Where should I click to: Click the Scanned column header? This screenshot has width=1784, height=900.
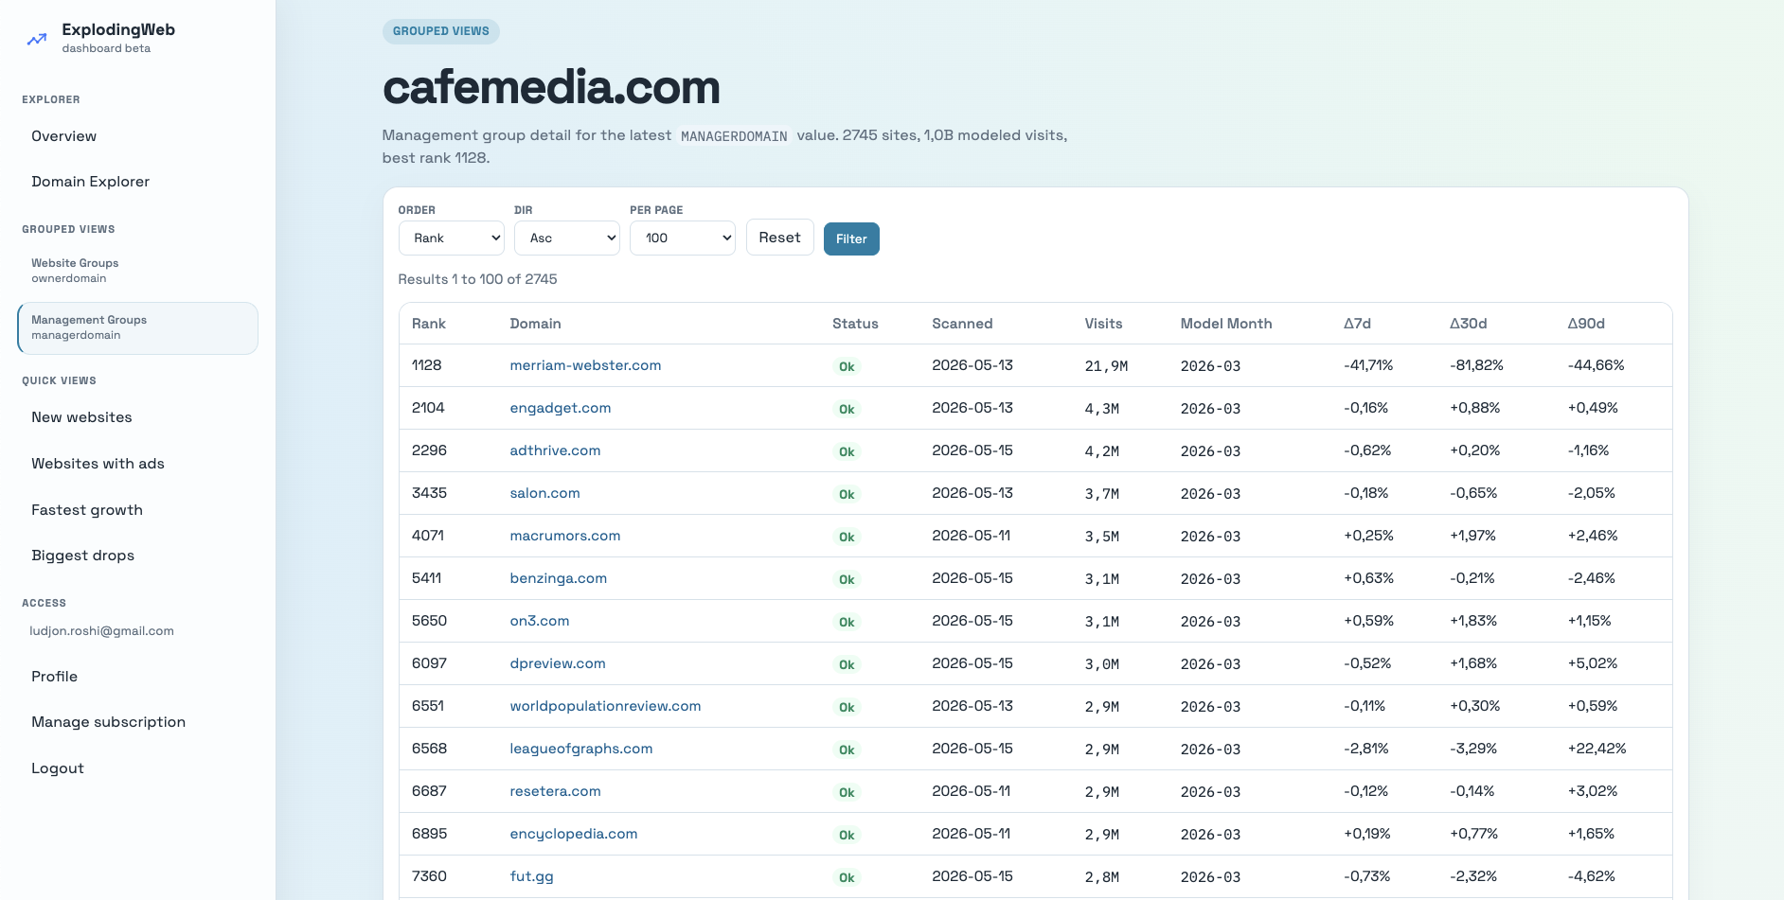click(x=962, y=324)
